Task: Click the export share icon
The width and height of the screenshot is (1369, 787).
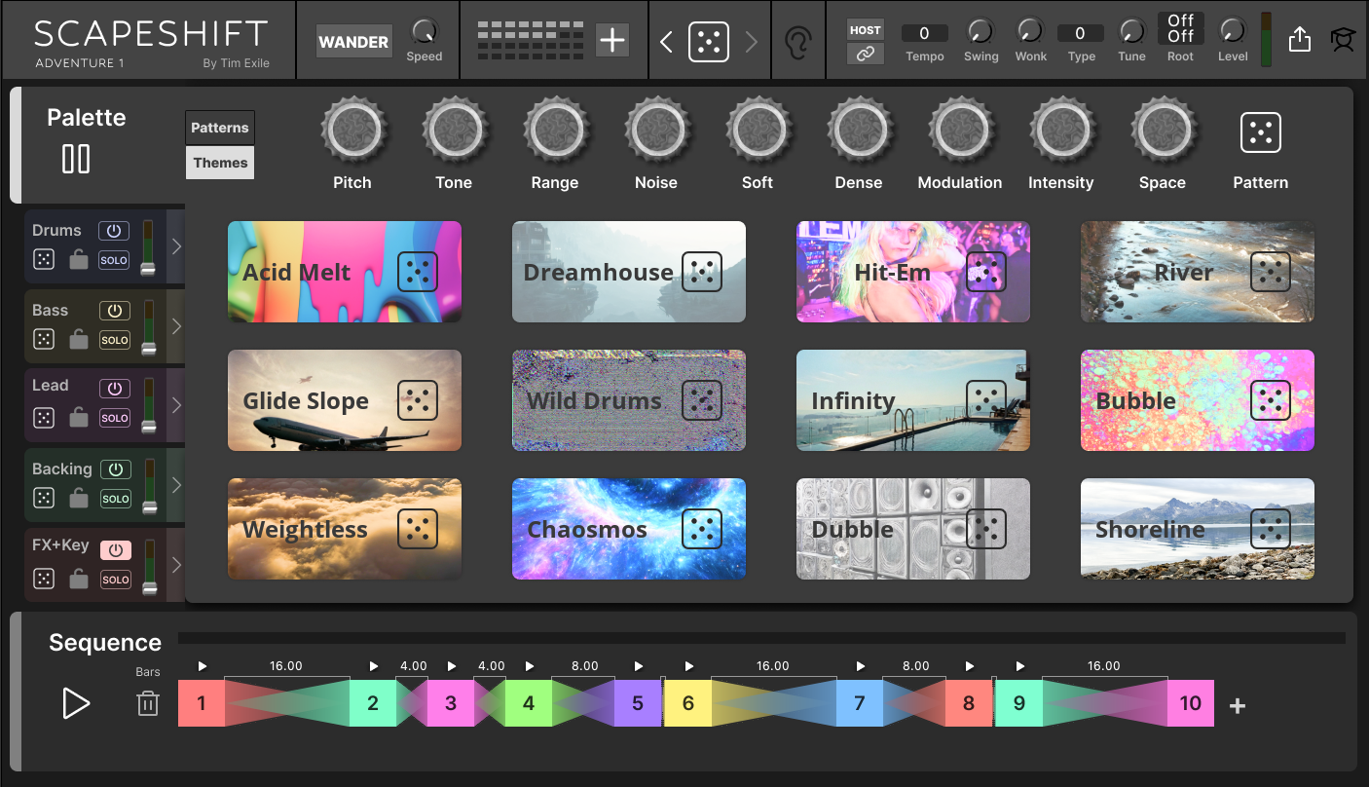Action: pos(1299,40)
